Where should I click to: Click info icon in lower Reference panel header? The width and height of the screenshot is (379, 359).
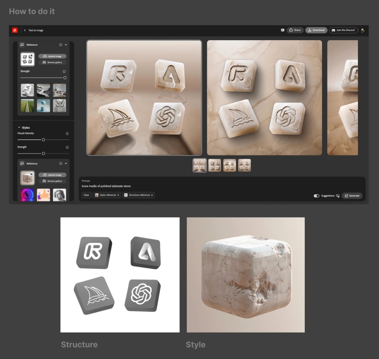61,164
